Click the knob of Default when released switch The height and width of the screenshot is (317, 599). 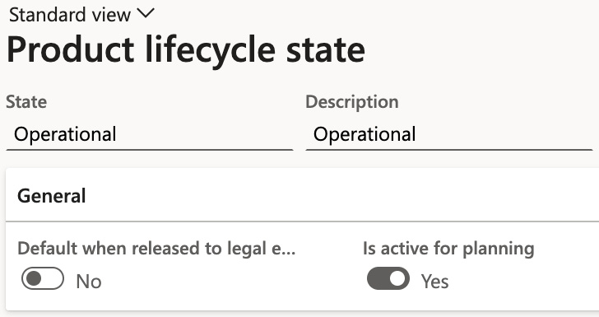[x=34, y=278]
